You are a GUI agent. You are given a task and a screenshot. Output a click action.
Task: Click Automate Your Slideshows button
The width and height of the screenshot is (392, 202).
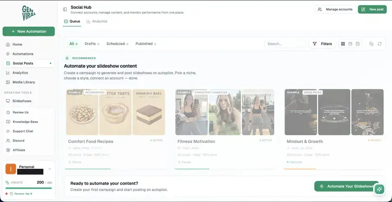point(347,186)
